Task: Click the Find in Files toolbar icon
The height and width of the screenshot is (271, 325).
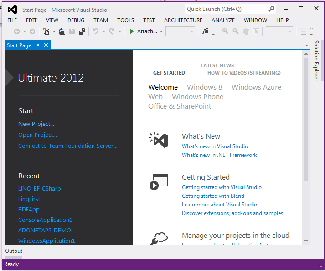Action: pos(206,31)
